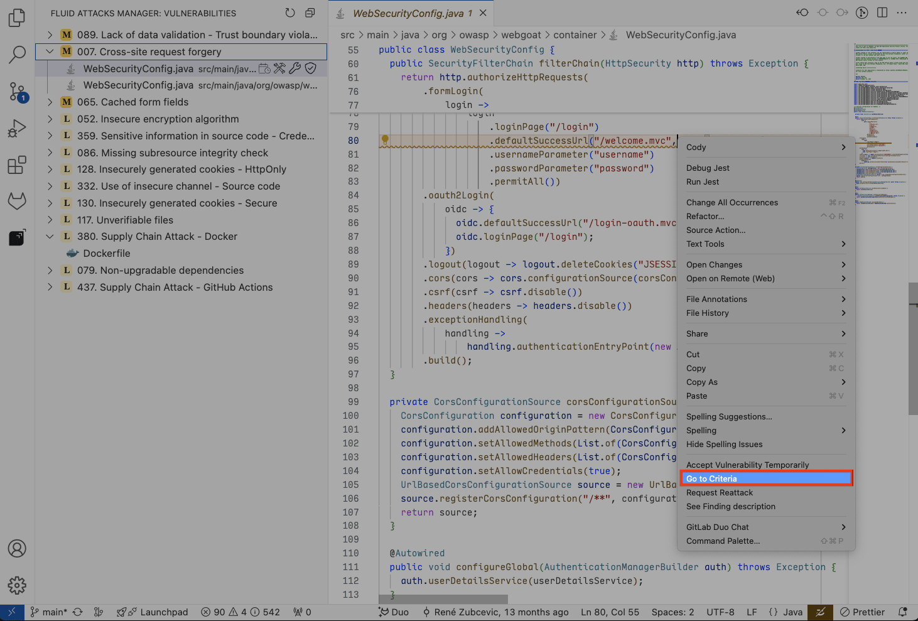Open the Search view in activity bar

coord(17,55)
